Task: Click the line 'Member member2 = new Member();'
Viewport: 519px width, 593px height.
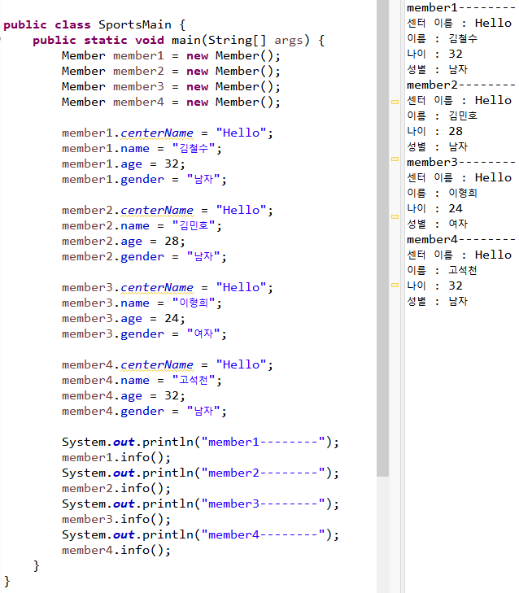Action: pos(171,72)
